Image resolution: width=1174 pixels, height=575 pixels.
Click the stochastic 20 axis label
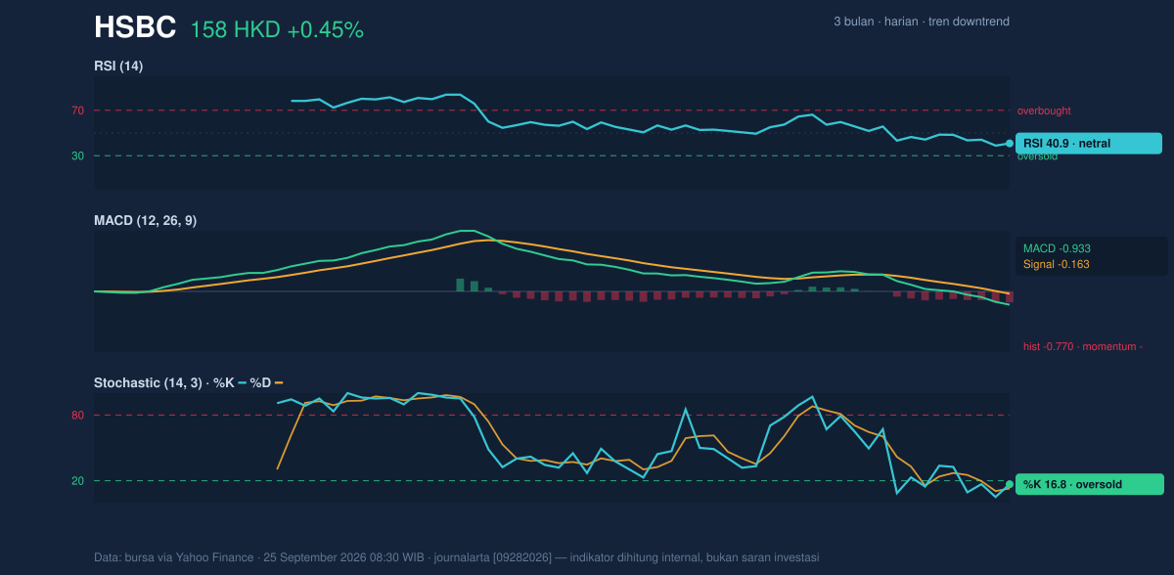77,481
